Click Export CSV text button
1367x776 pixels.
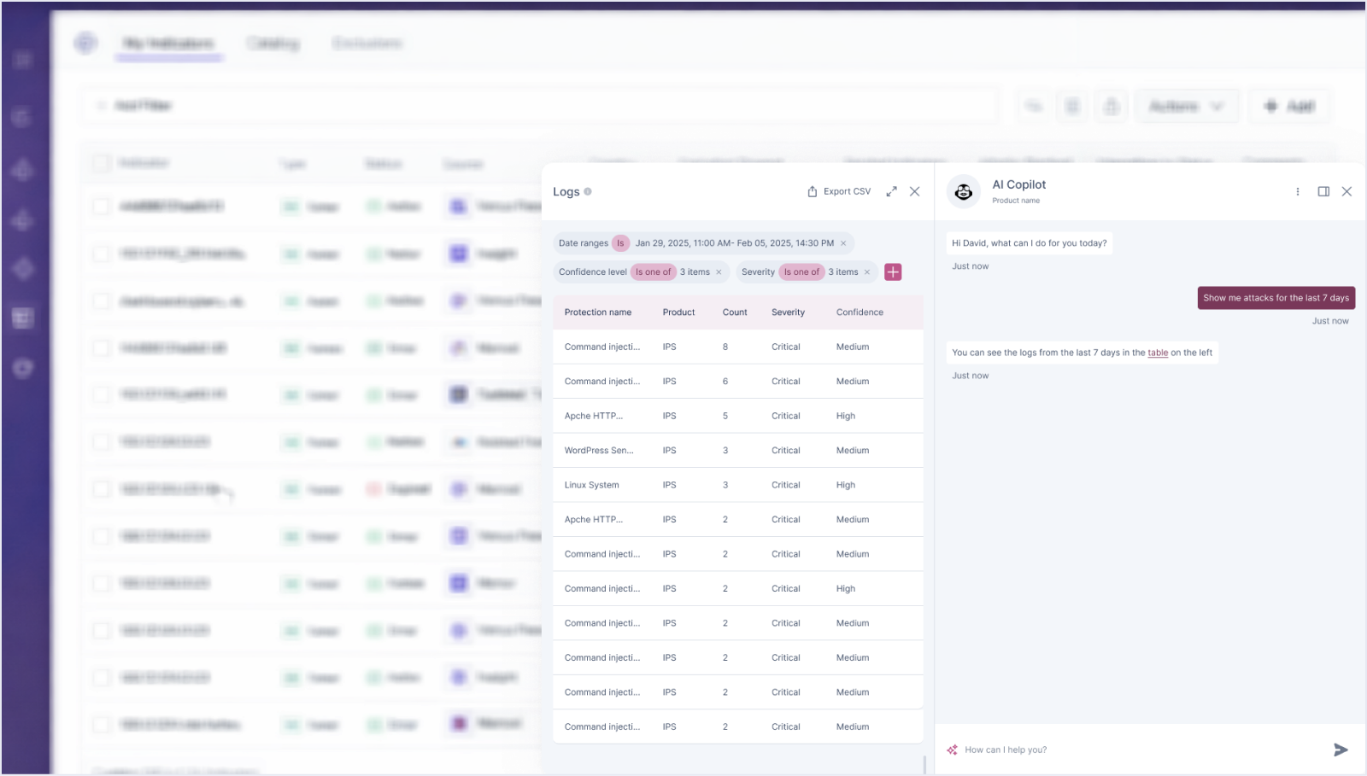coord(847,191)
